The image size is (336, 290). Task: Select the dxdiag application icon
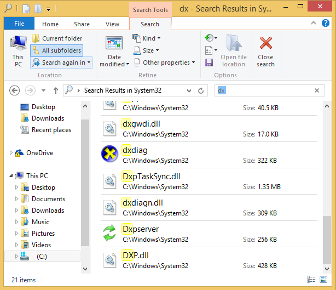coord(109,153)
